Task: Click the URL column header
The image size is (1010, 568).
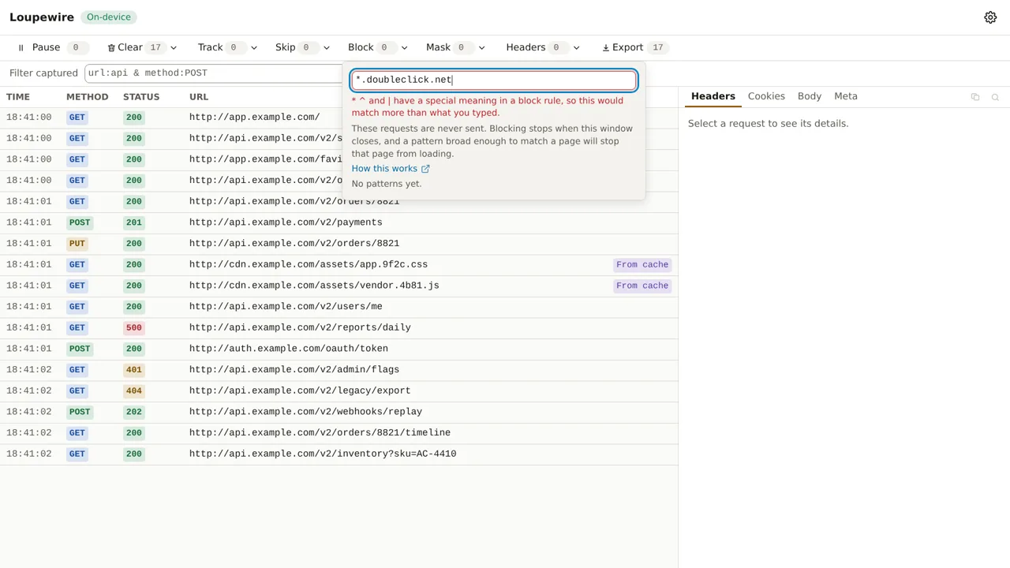Action: 199,97
